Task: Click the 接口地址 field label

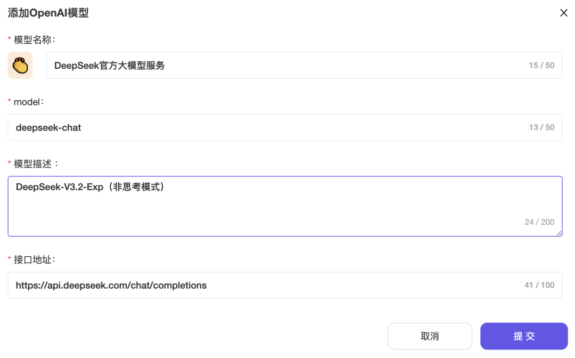Action: point(35,259)
